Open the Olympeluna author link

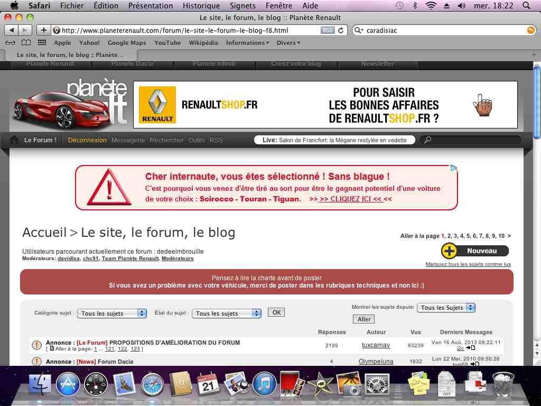pos(376,361)
